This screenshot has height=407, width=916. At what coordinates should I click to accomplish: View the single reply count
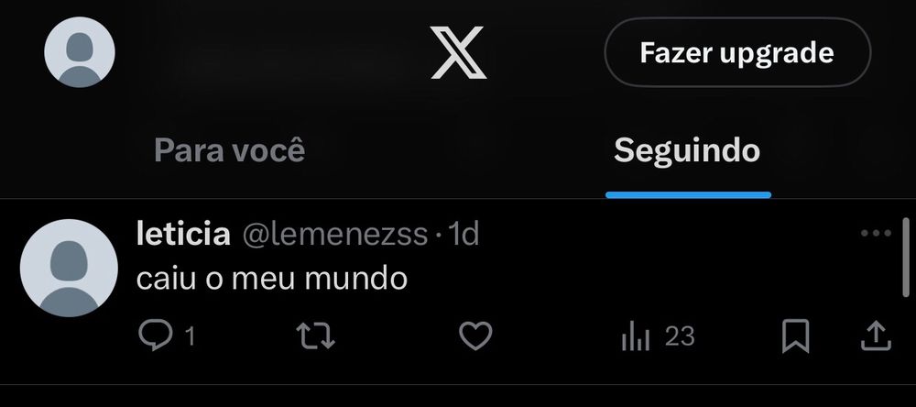[190, 336]
